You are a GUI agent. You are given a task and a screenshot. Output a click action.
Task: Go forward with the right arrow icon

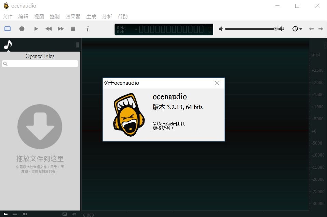click(x=321, y=29)
